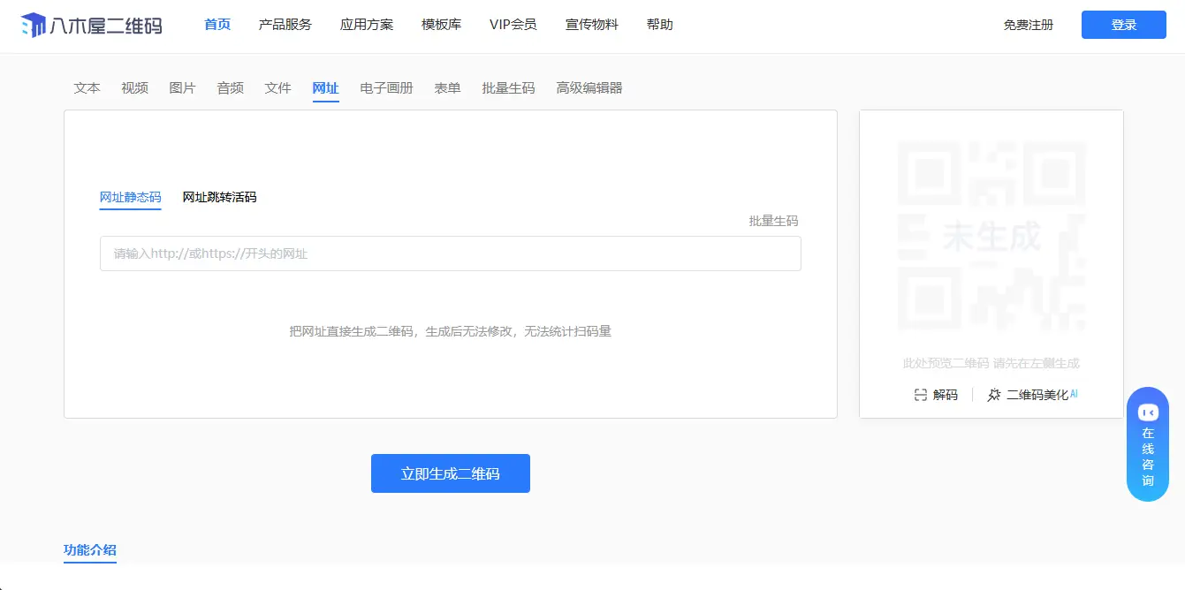Select the 音频 tab

pyautogui.click(x=230, y=87)
